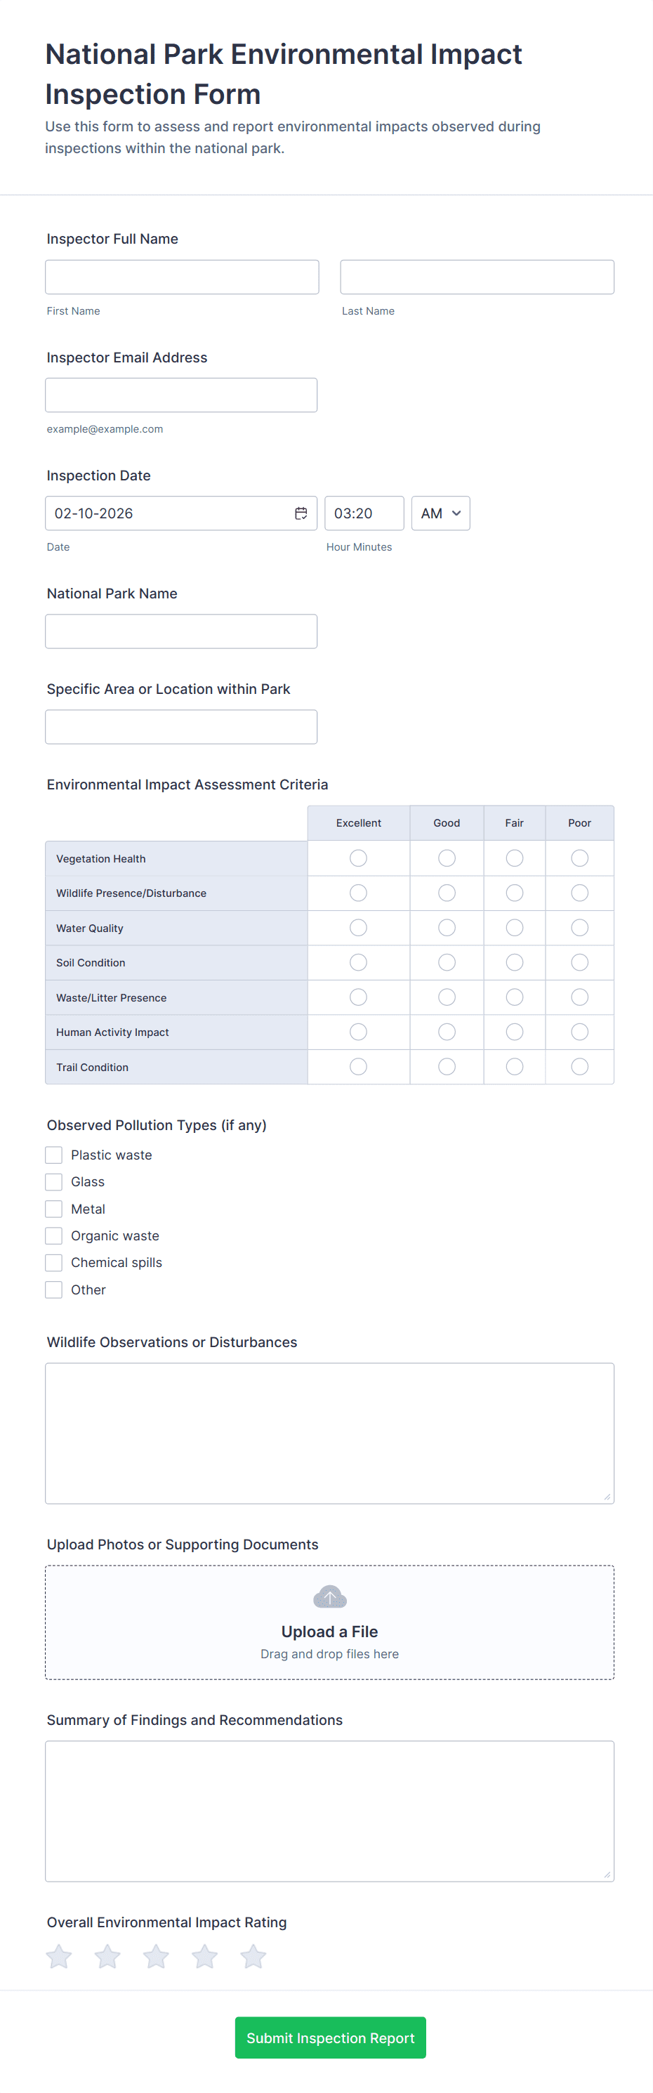Open the calendar date picker icon

301,513
